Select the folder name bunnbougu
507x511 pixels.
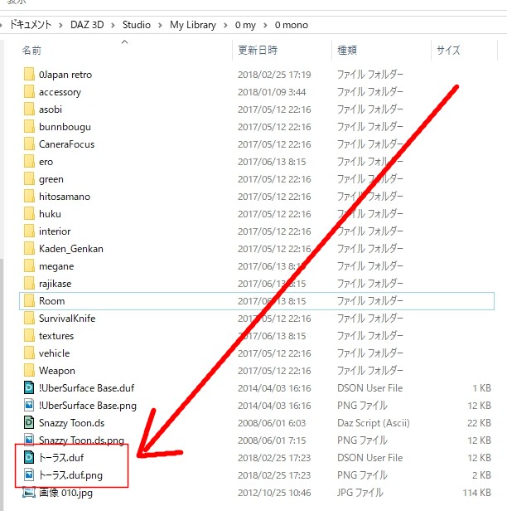pyautogui.click(x=65, y=127)
